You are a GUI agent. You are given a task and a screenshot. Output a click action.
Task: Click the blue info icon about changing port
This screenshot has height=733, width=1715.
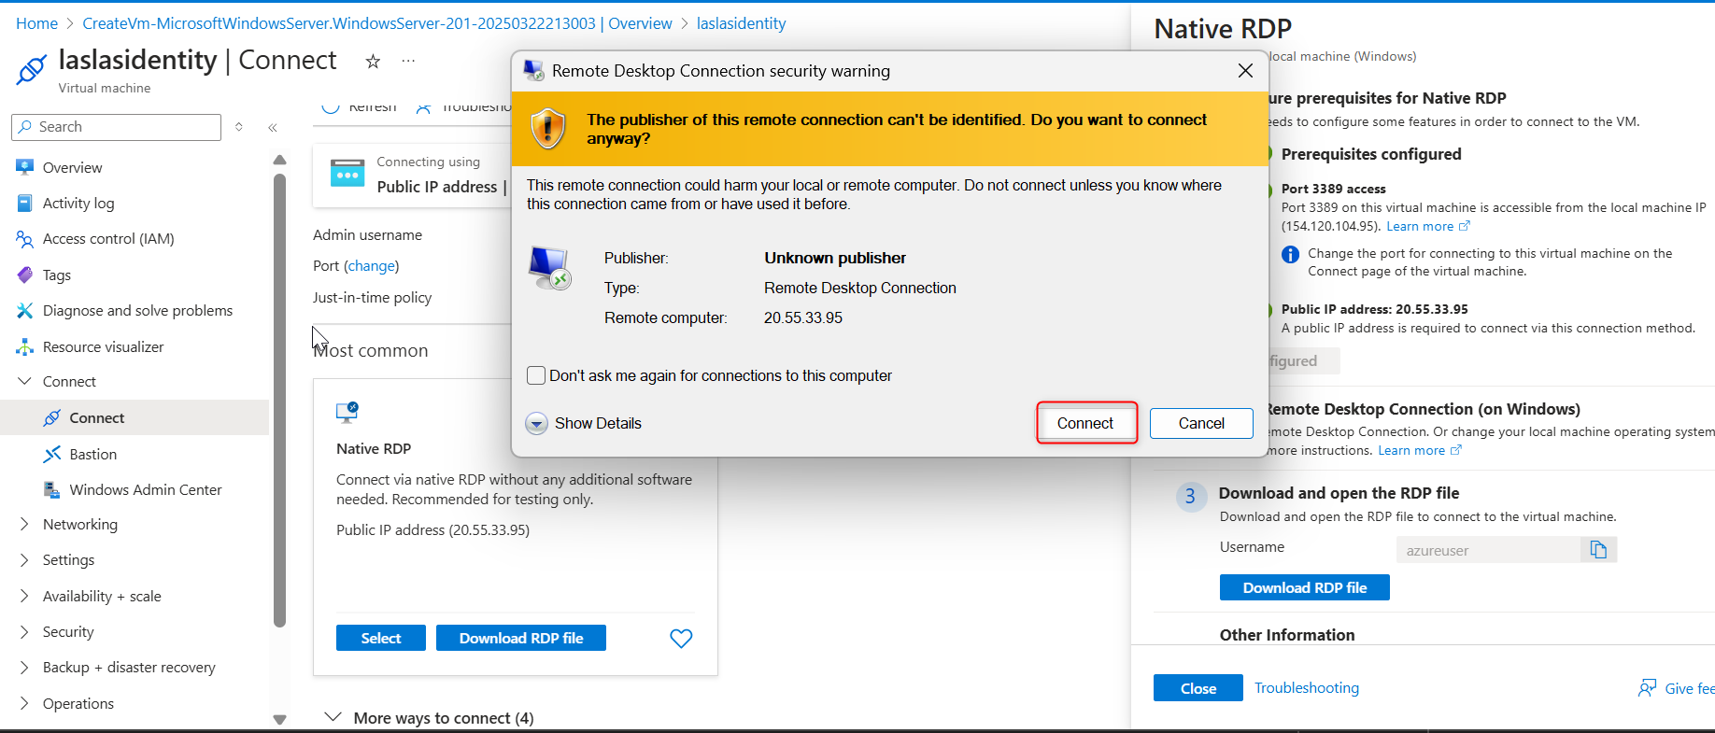click(x=1290, y=255)
